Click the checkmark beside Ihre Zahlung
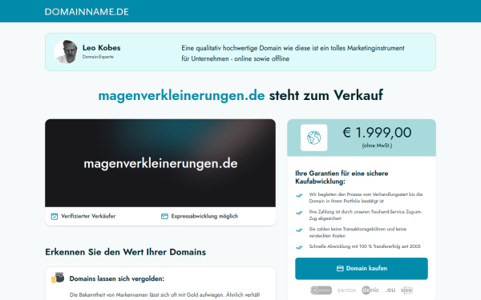The image size is (481, 300). point(299,213)
